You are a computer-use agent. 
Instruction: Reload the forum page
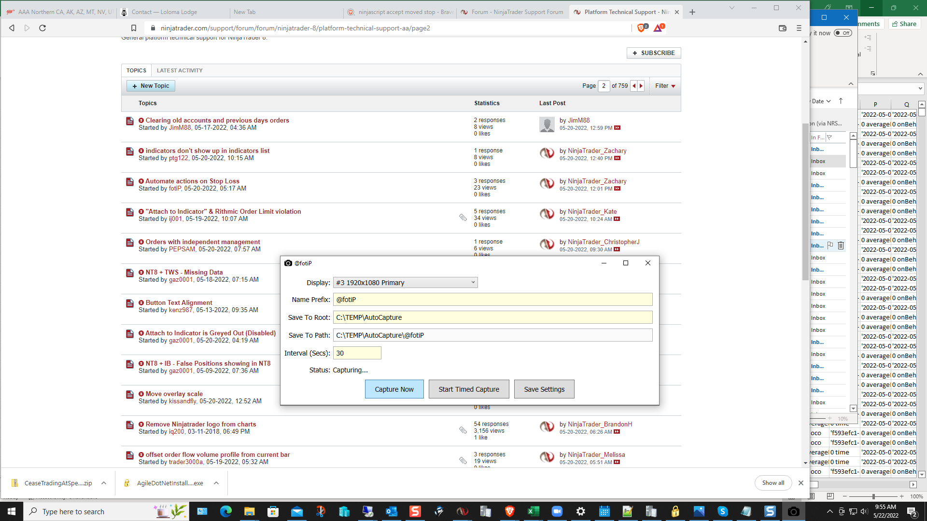pyautogui.click(x=42, y=28)
